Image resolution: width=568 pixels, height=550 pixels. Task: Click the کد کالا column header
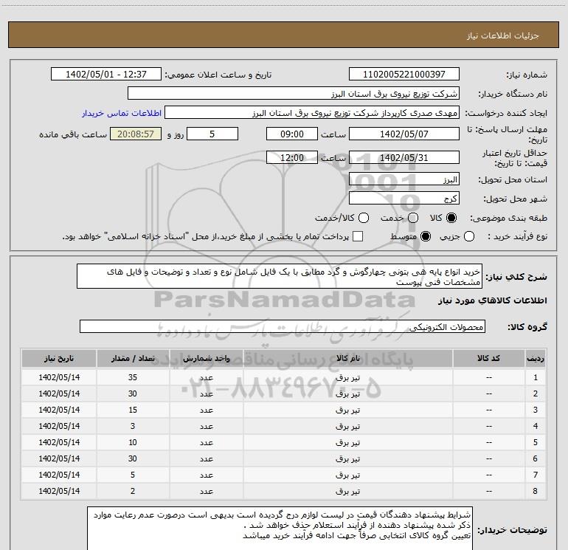click(489, 359)
